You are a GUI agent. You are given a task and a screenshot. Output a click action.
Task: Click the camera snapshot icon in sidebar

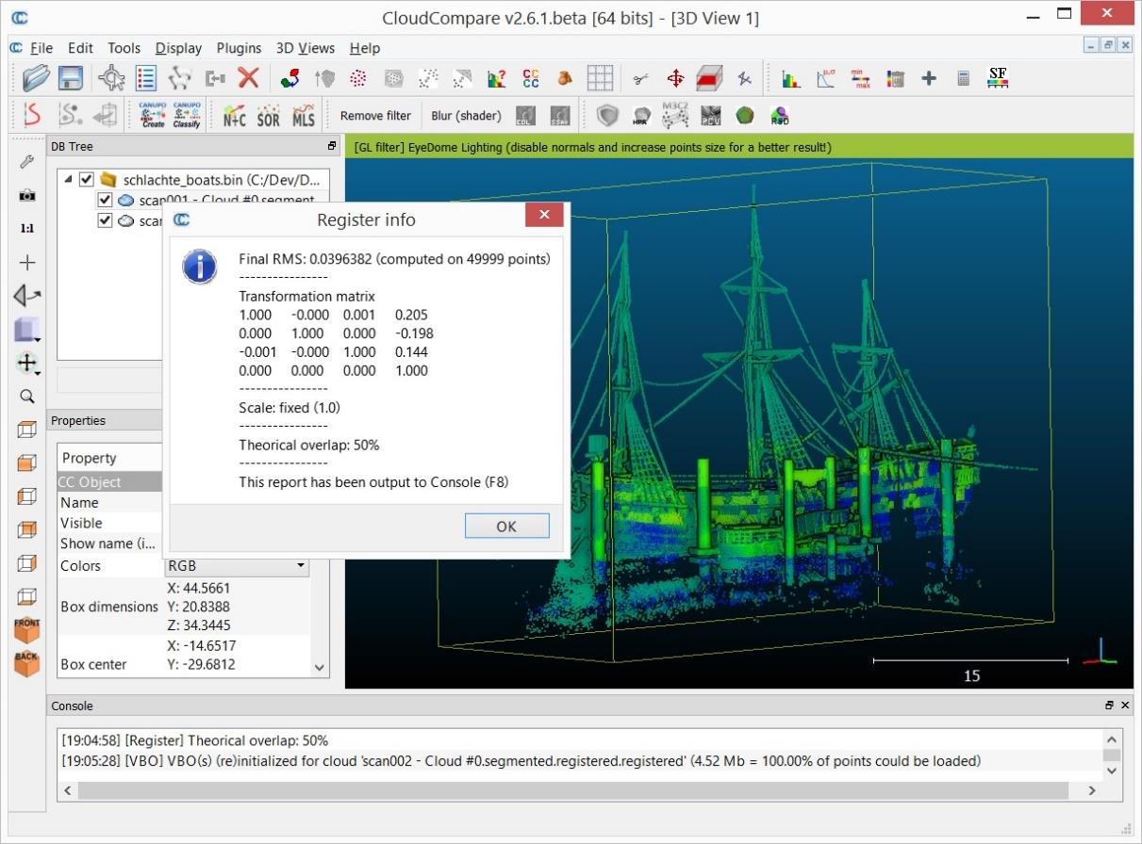point(27,195)
